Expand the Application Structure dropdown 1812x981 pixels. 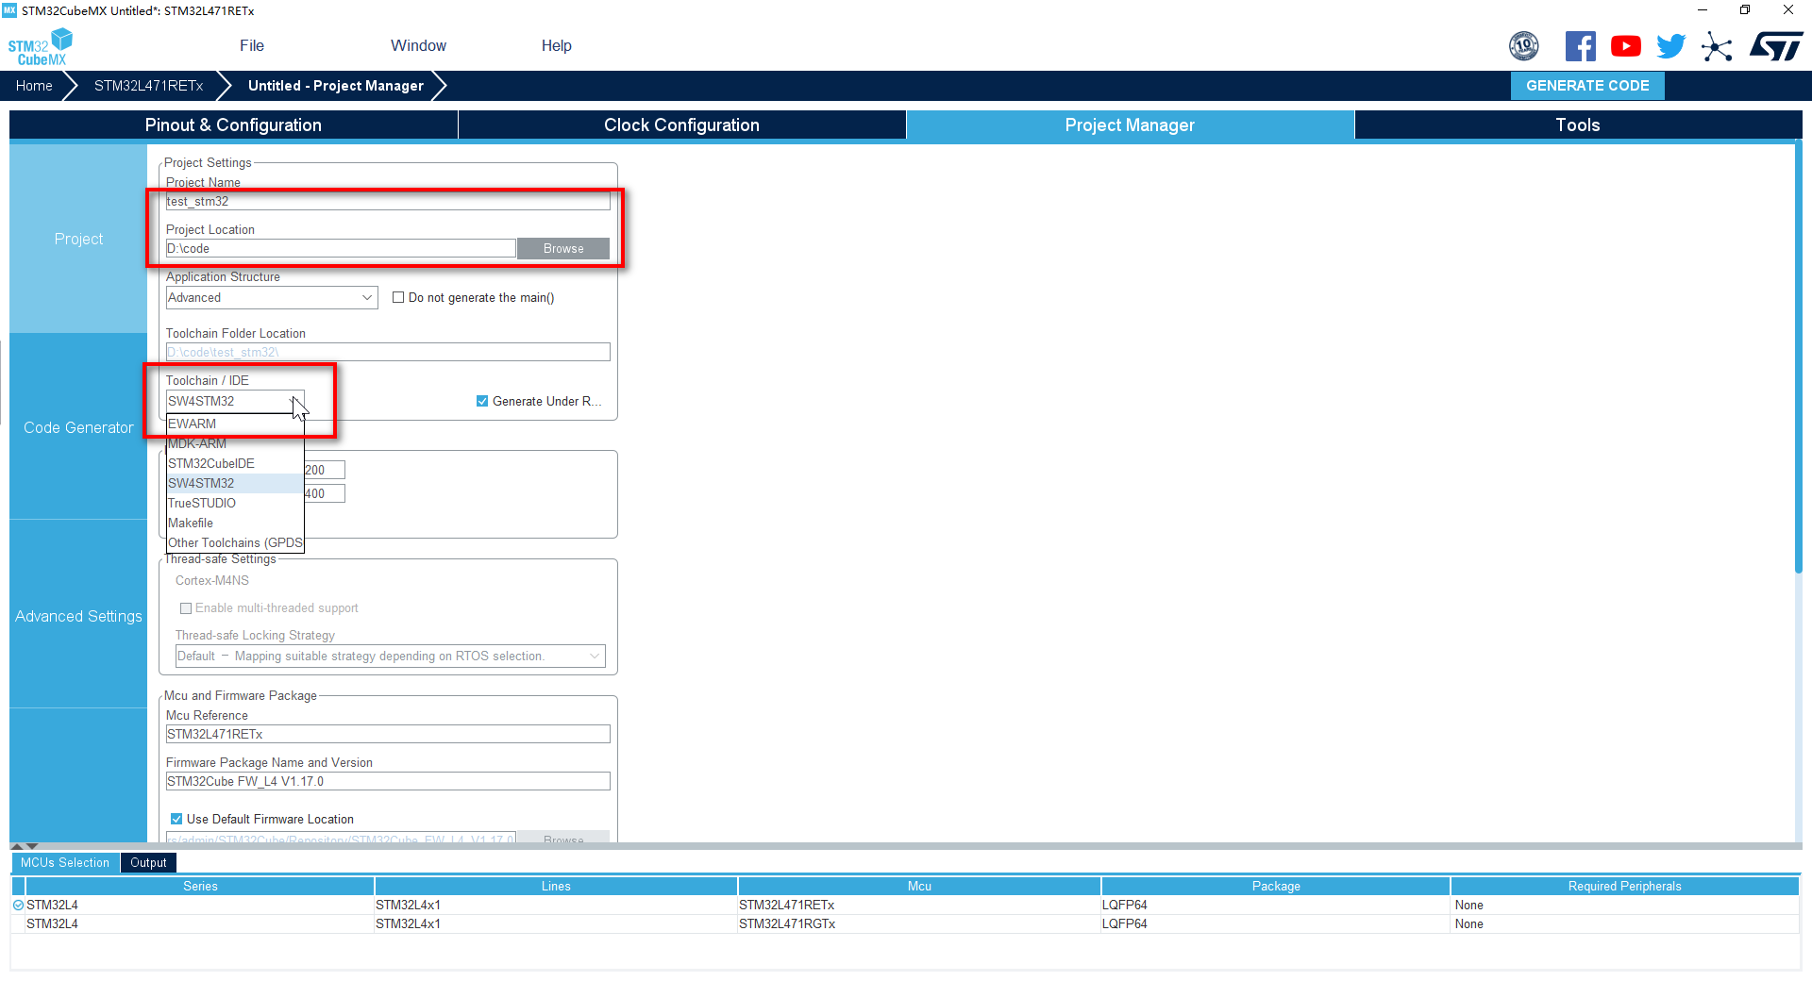(367, 297)
